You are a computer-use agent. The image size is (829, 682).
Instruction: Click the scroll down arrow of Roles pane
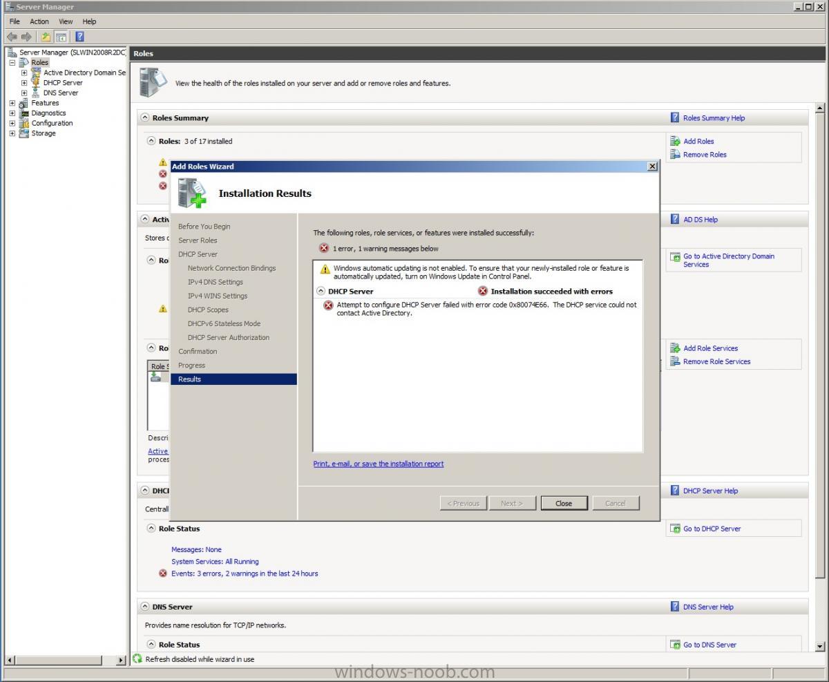point(820,647)
